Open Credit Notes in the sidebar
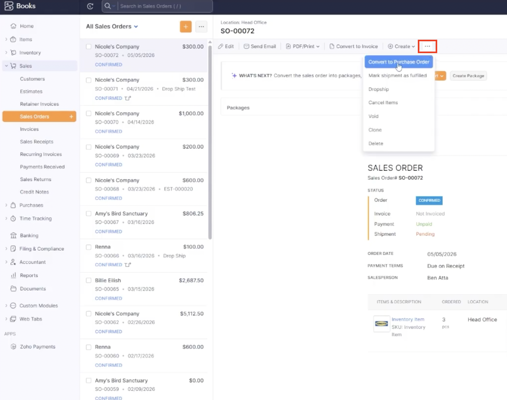Image resolution: width=507 pixels, height=400 pixels. click(x=34, y=192)
